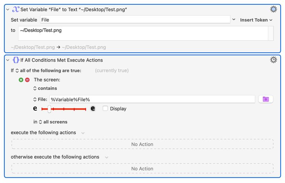The height and width of the screenshot is (183, 285).
Task: Click the sharp 'e' icon right of the slider
Action: coord(93,108)
